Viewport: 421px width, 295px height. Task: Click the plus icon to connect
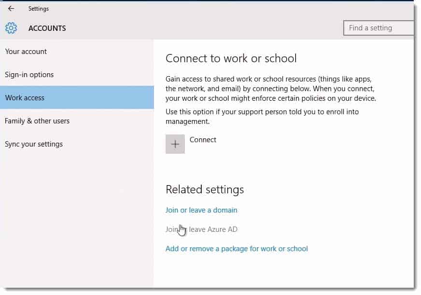coord(175,144)
